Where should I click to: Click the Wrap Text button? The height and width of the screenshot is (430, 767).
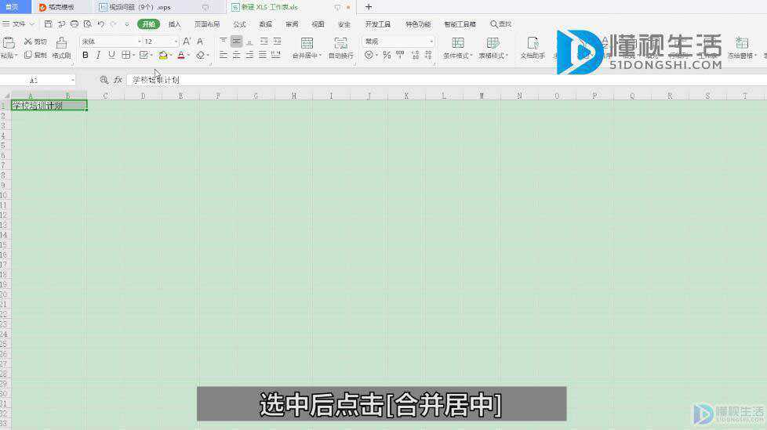[341, 48]
